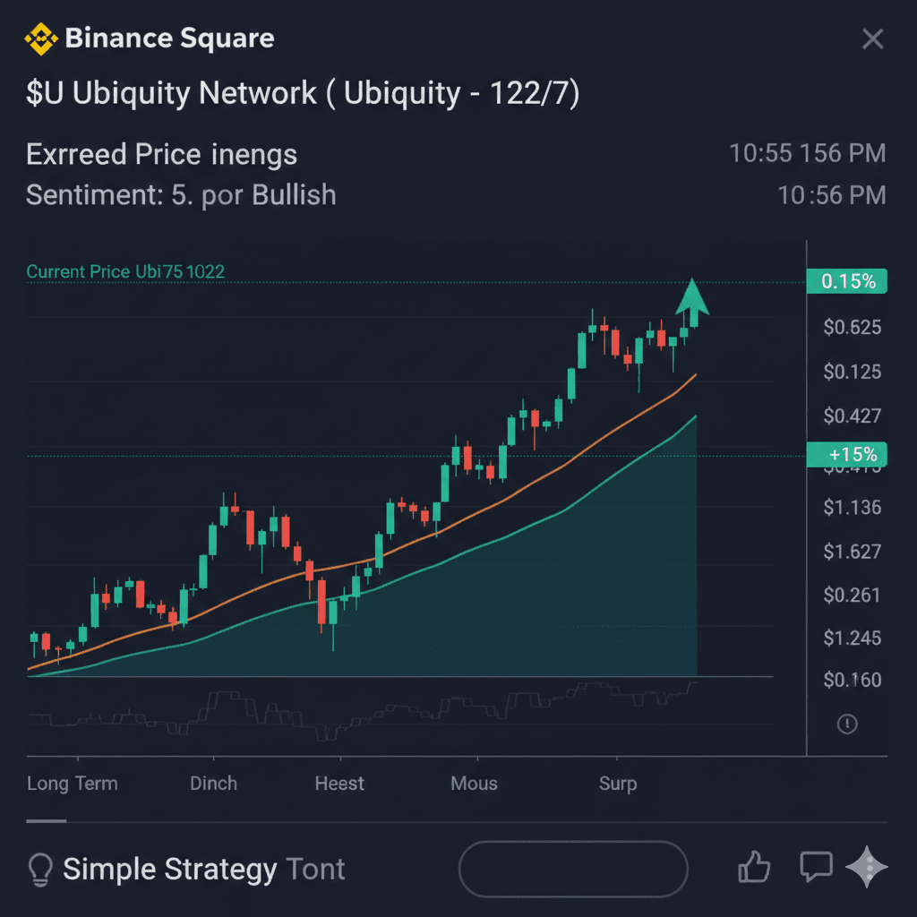The height and width of the screenshot is (917, 917).
Task: Switch to the Dinch tab
Action: pyautogui.click(x=213, y=784)
